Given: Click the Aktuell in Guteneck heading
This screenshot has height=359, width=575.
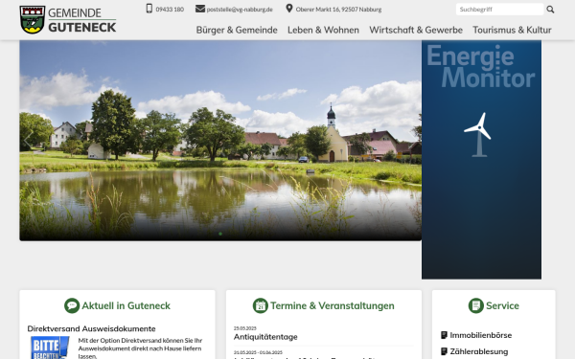Looking at the screenshot, I should [126, 305].
